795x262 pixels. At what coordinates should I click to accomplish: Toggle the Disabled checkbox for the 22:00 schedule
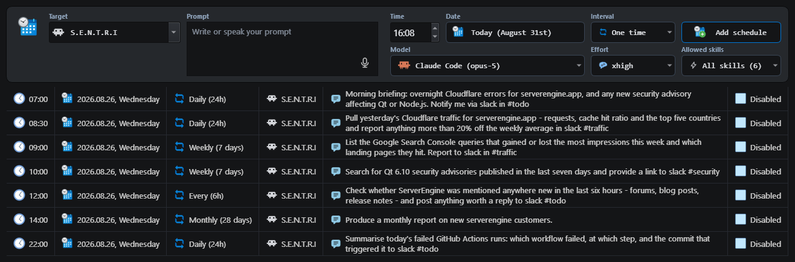741,243
